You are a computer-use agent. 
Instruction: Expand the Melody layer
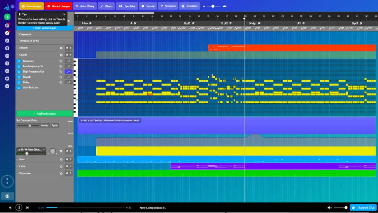coord(17,48)
